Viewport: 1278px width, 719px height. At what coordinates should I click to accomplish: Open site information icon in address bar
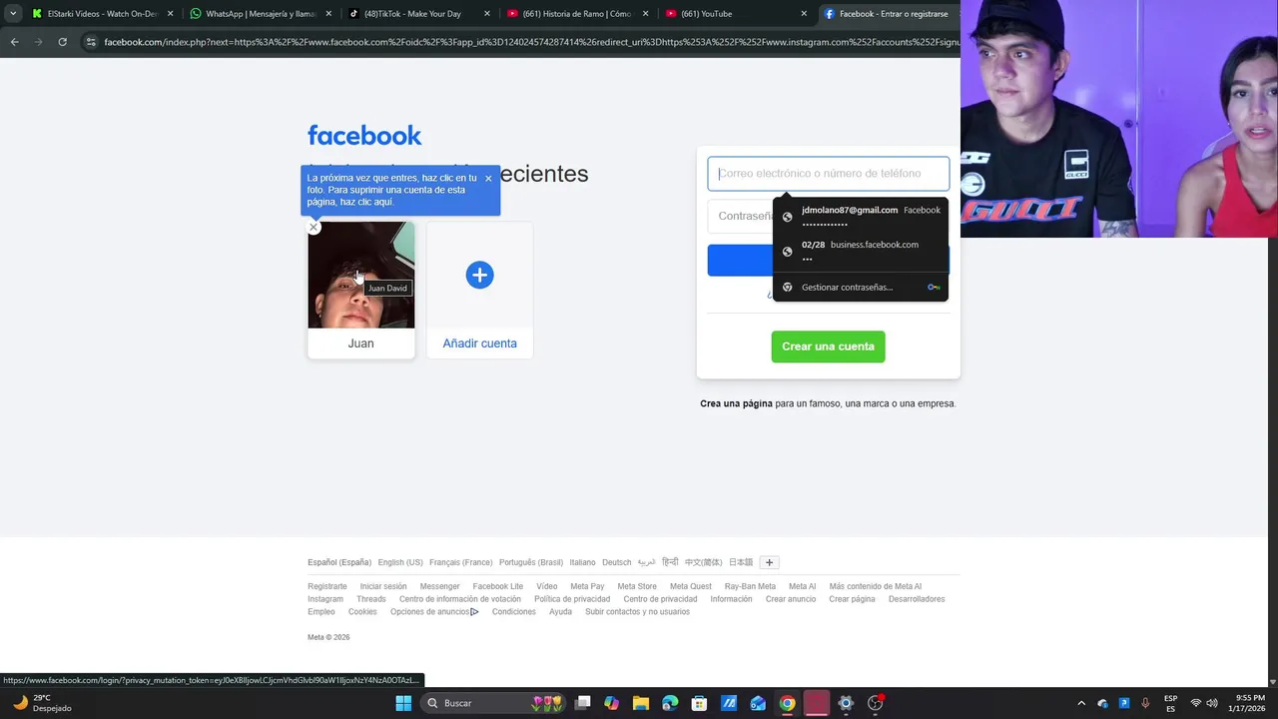(91, 42)
